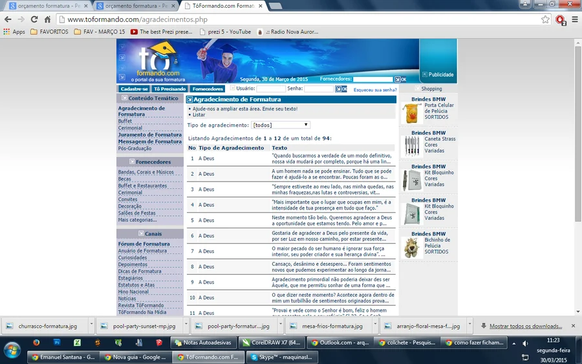This screenshot has width=582, height=364.
Task: Select the TôFormando.com Formatura tab
Action: [x=222, y=6]
